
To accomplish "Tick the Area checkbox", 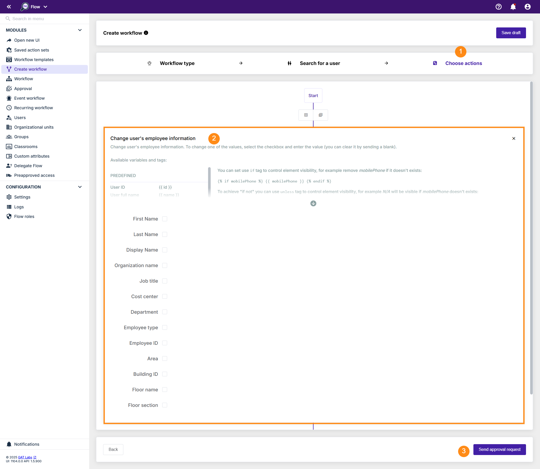I will [165, 358].
